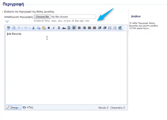Viewport: 167px width, 120px height.
Task: Open the redo history dropdown arrow
Action: click(x=29, y=28)
